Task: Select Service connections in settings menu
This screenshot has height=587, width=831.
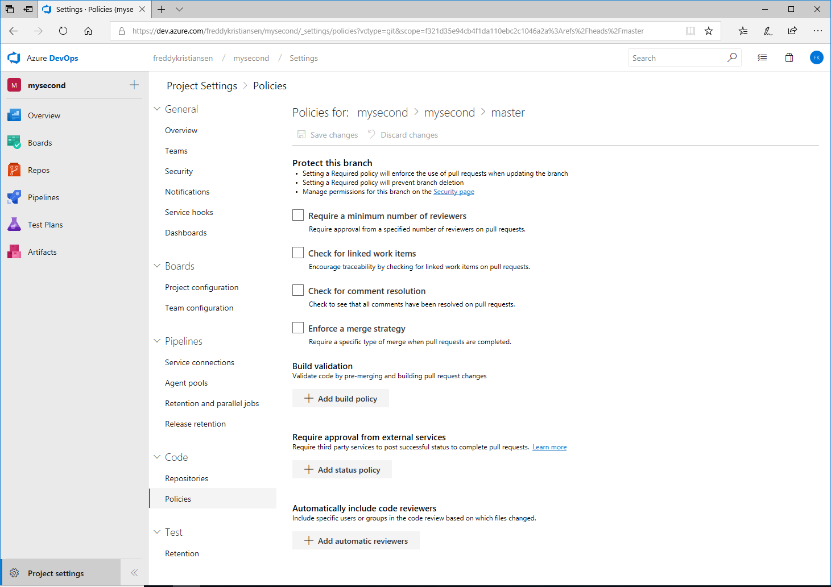Action: coord(200,362)
